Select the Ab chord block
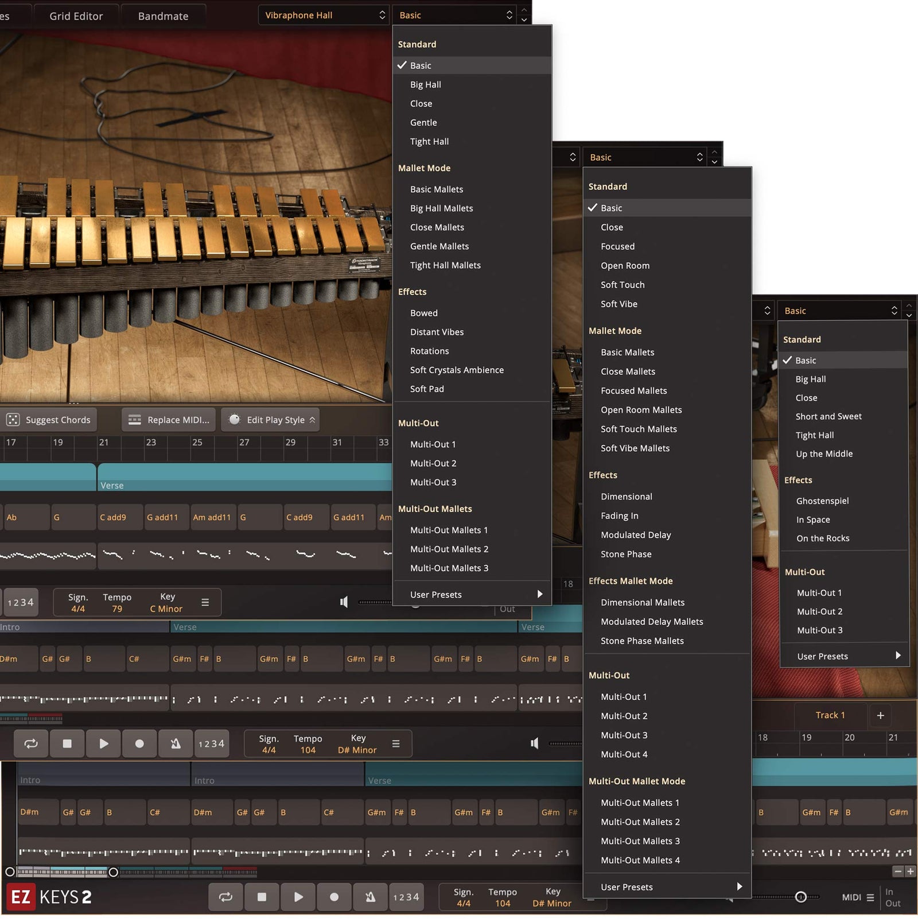 (26, 517)
